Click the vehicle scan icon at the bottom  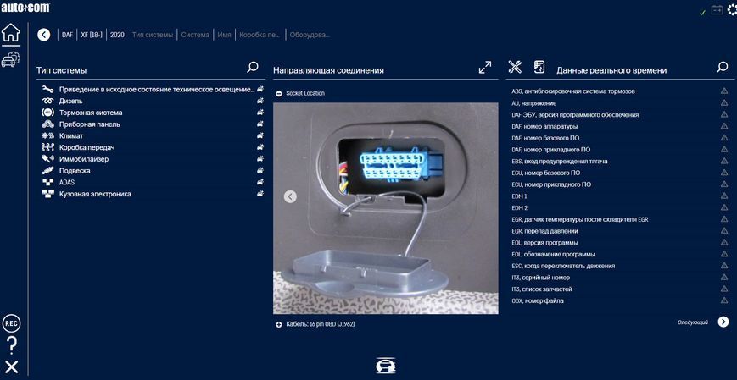click(x=385, y=366)
